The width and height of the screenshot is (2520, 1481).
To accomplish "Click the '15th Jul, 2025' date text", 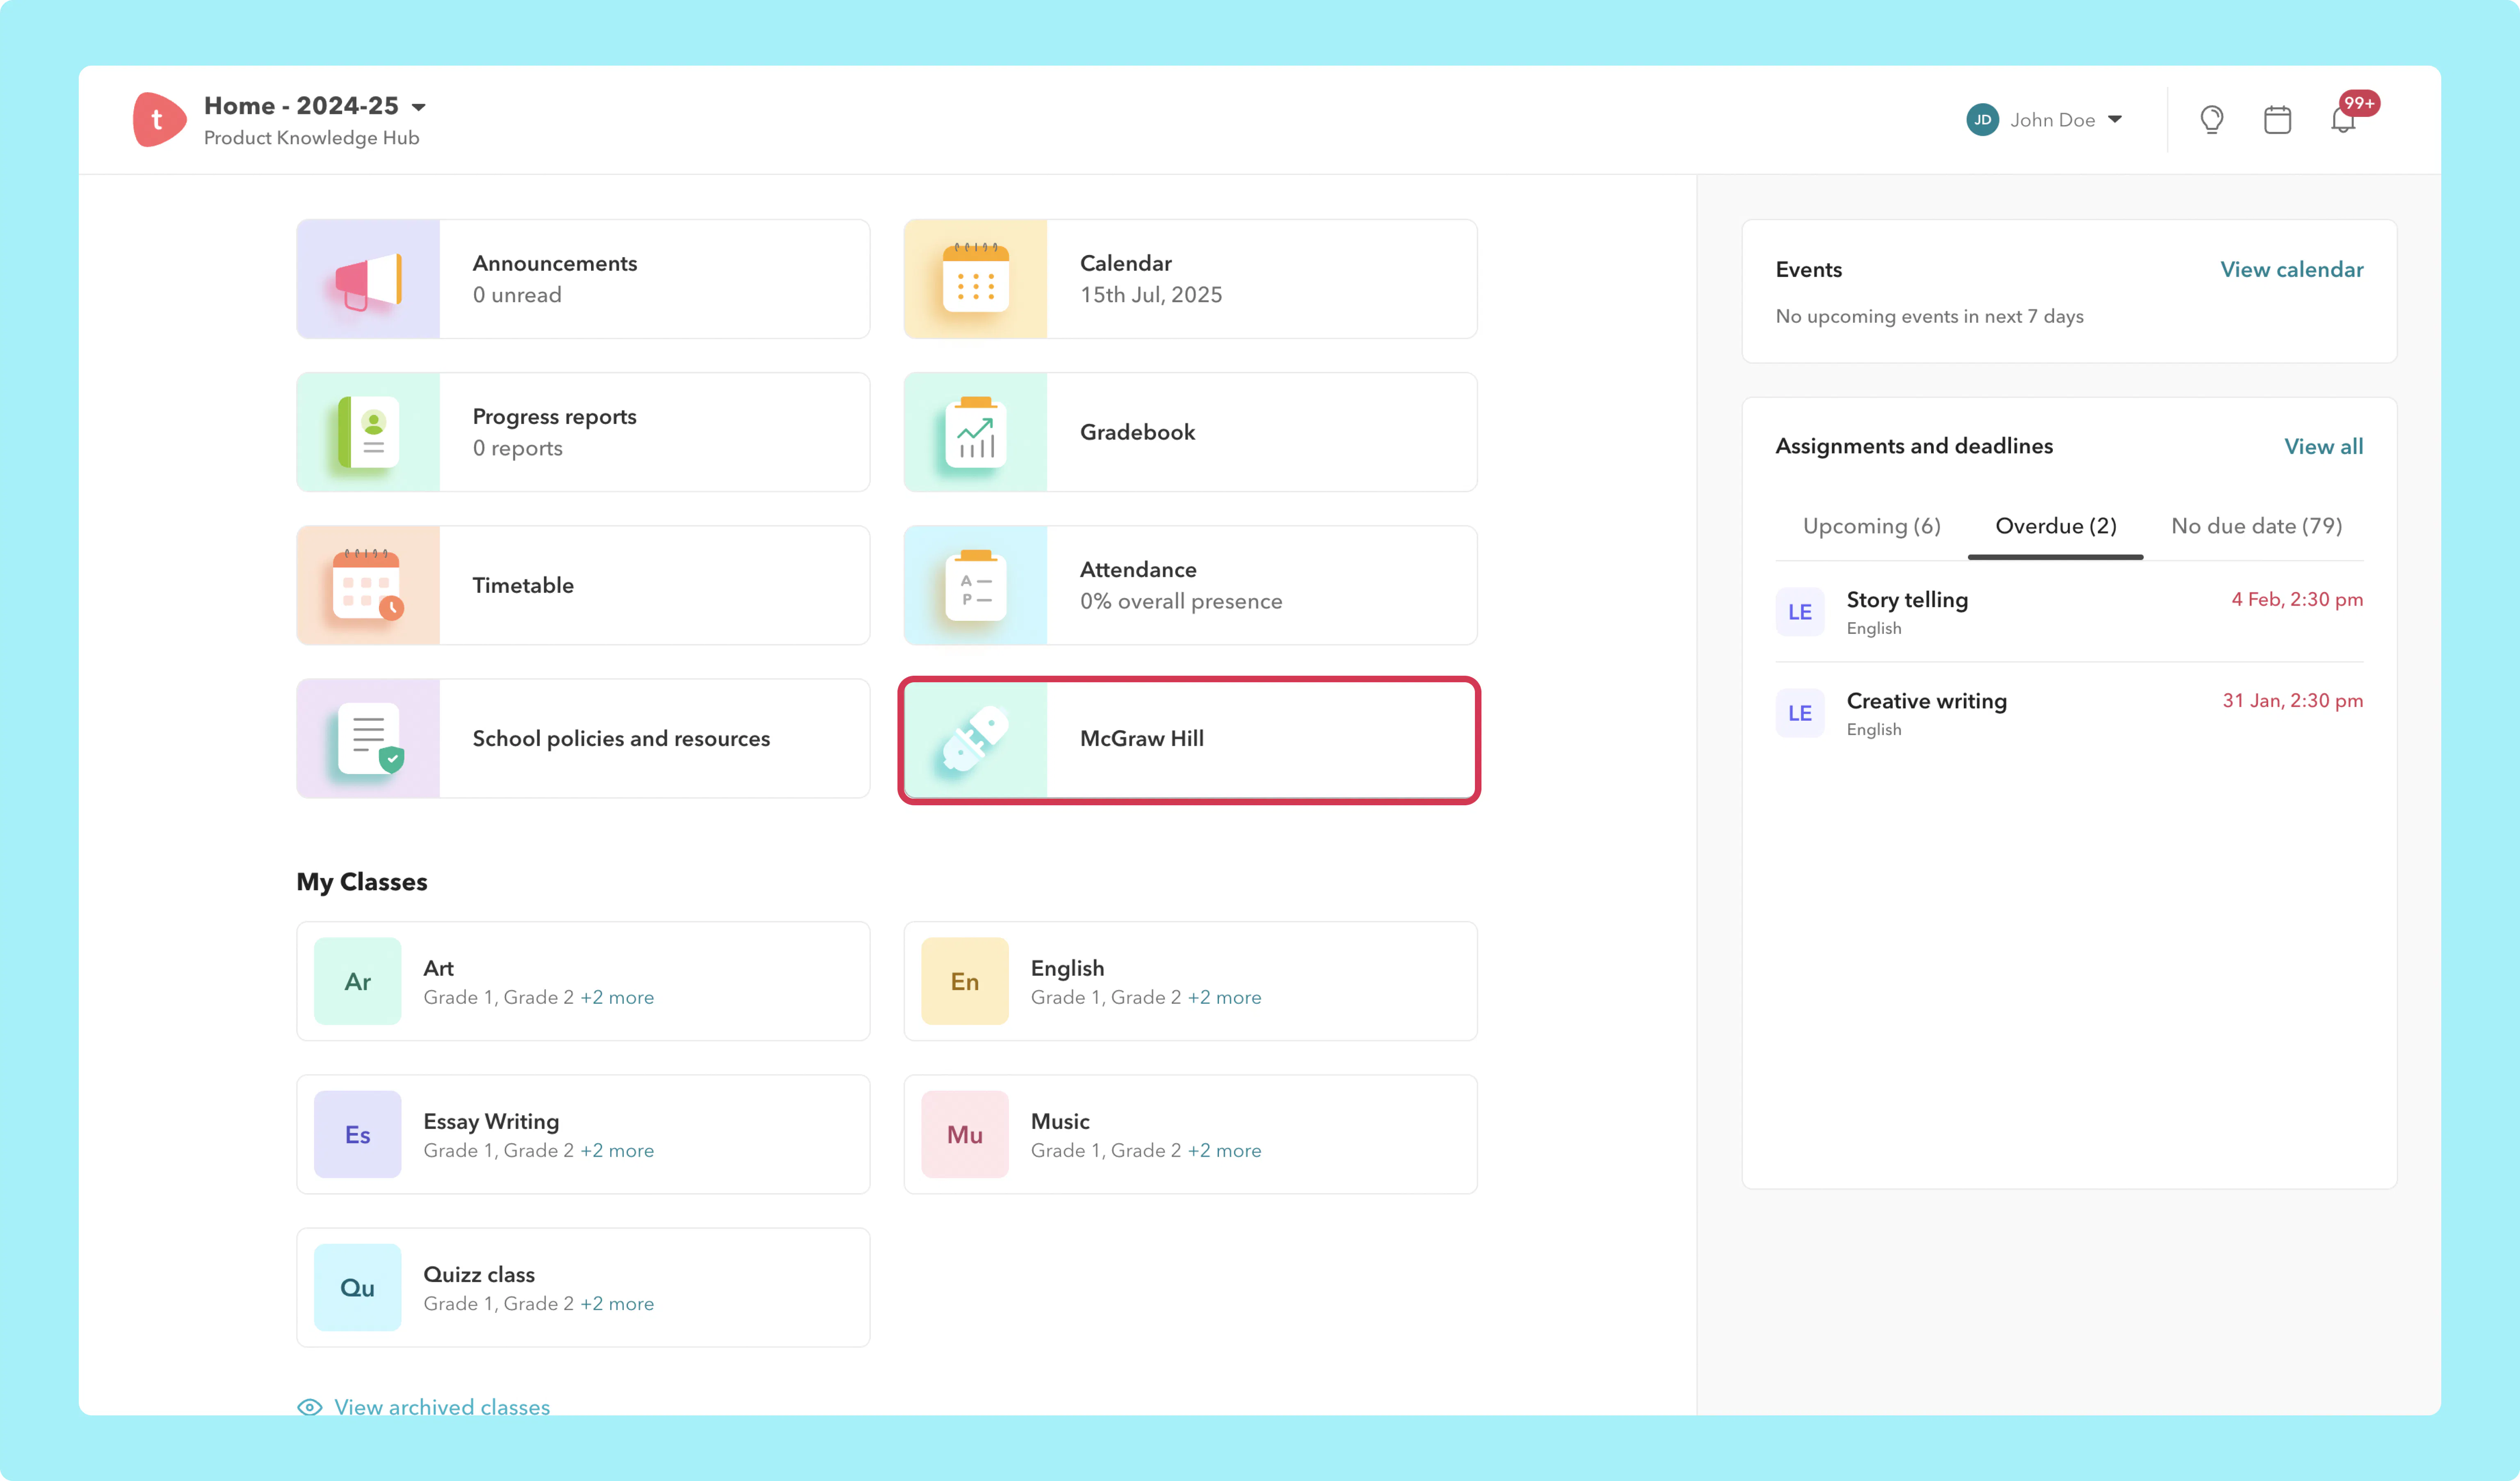I will coord(1151,295).
